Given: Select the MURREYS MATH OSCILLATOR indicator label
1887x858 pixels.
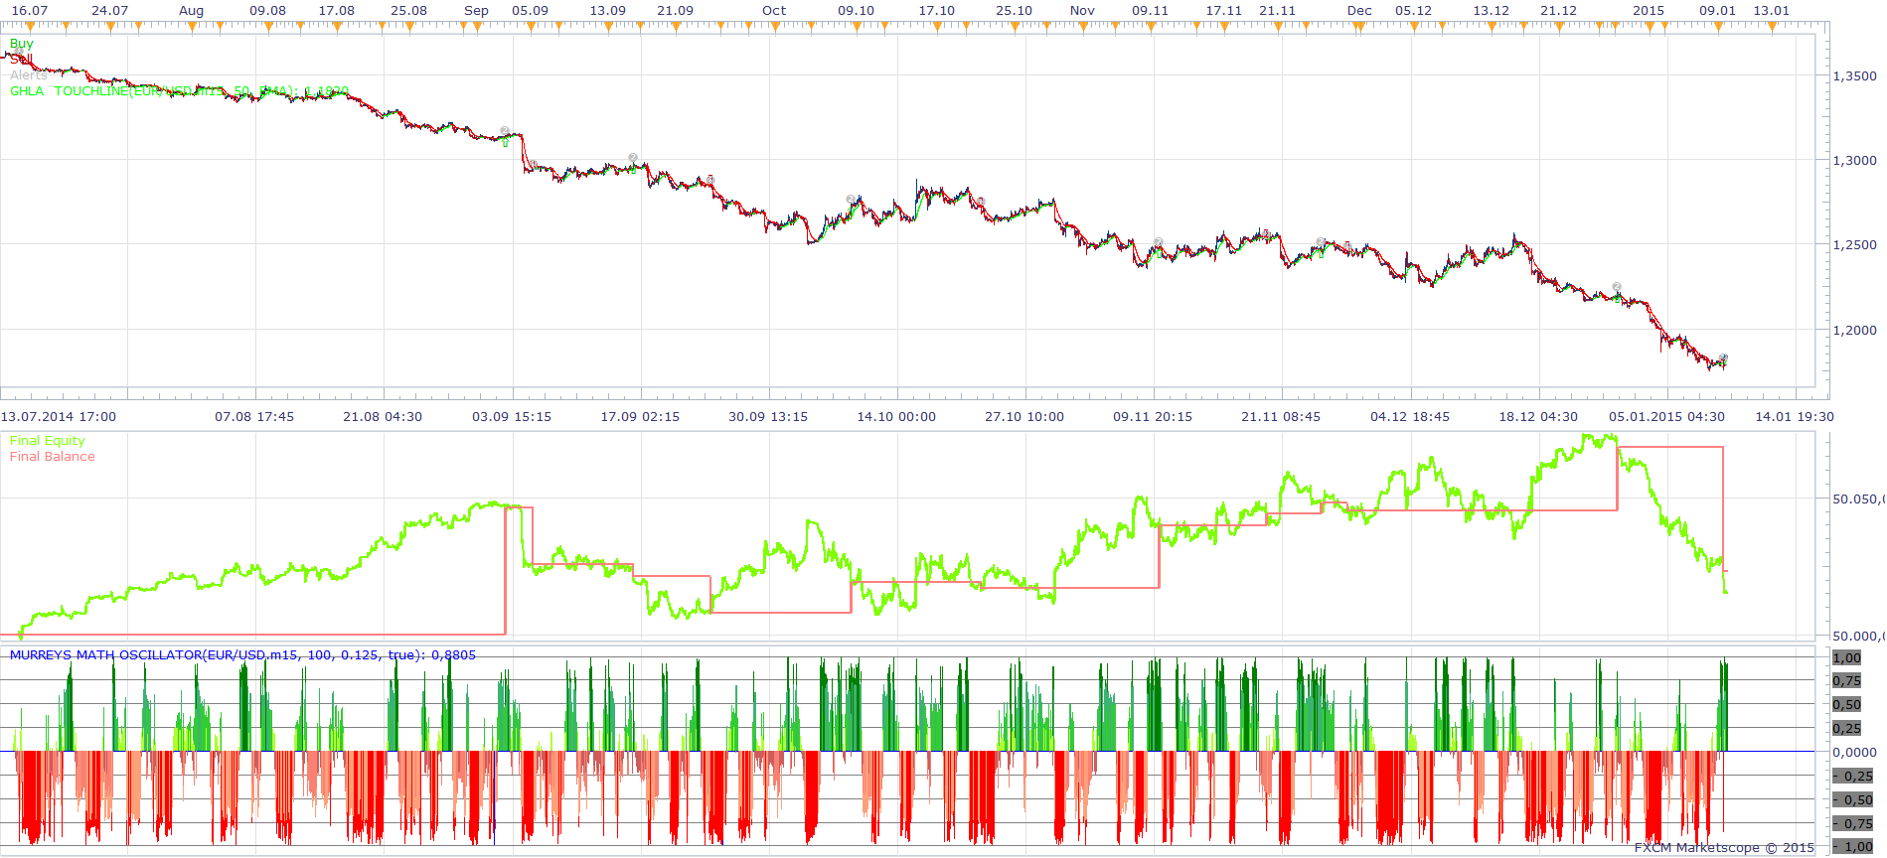Looking at the screenshot, I should click(x=242, y=655).
